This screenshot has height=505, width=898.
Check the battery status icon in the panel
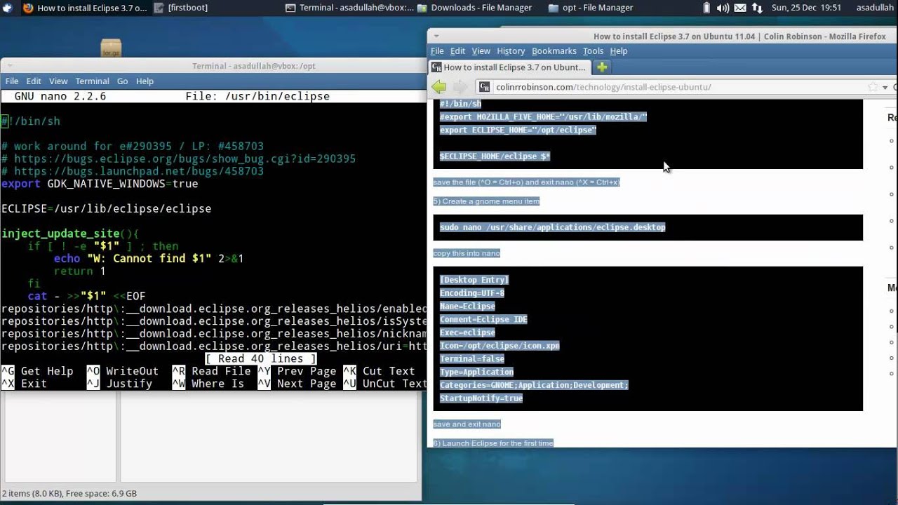[x=706, y=8]
